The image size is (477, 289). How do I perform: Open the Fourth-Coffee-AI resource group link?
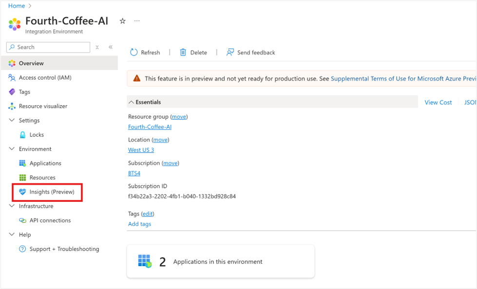tap(150, 126)
